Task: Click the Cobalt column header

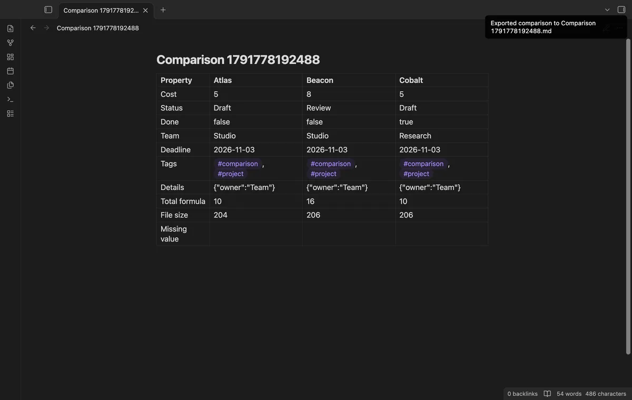Action: click(x=411, y=80)
